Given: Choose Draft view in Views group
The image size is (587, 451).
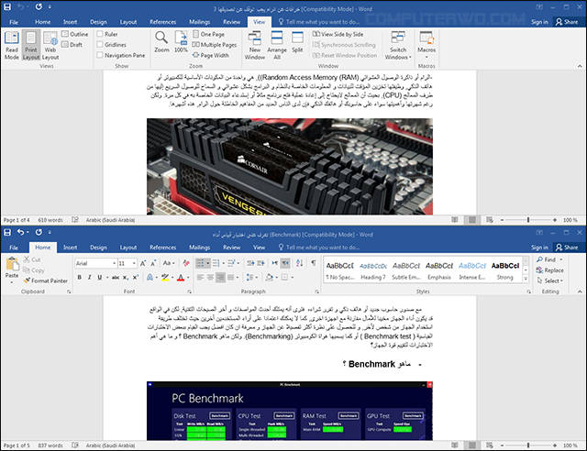Looking at the screenshot, I should (x=72, y=45).
